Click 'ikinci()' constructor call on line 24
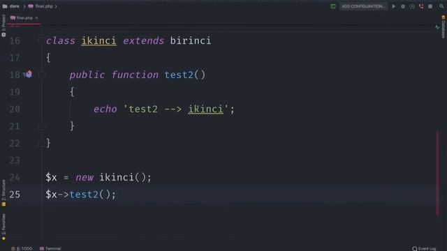This screenshot has height=251, width=447. (122, 178)
